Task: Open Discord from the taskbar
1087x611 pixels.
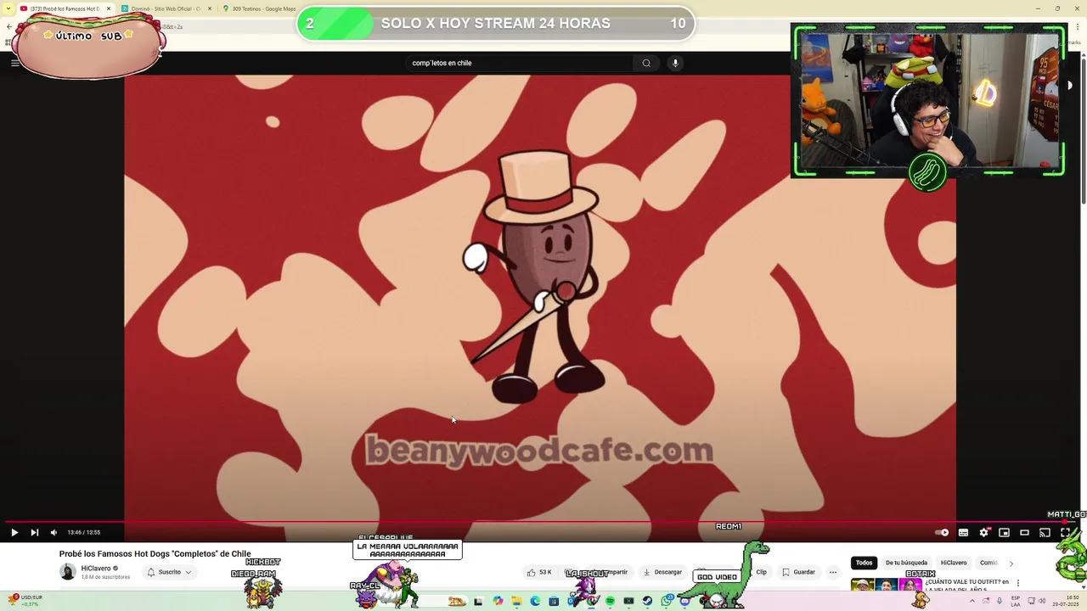Action: (685, 601)
